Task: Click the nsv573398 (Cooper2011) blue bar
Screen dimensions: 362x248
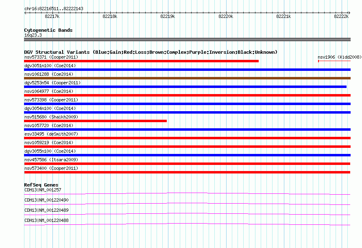Action: 187,104
